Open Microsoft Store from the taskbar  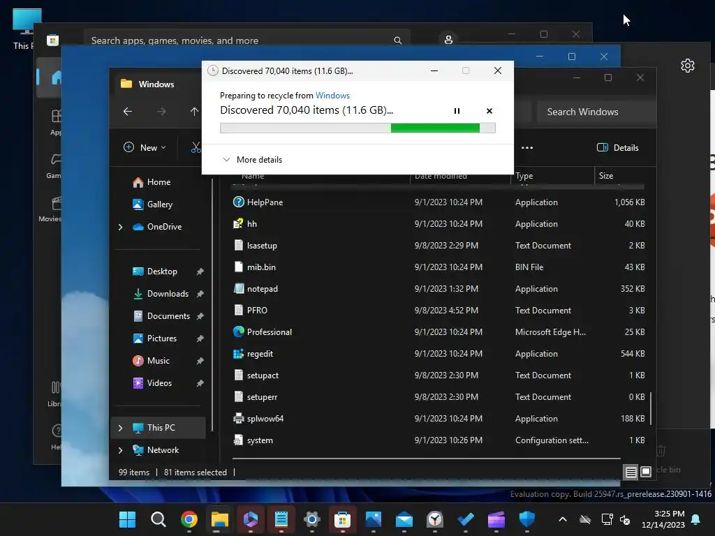[342, 519]
